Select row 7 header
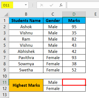Image resolution: width=99 pixels, height=98 pixels. click(x=5, y=57)
